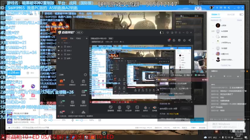Click the speaker volume icon below the preview

pyautogui.click(x=45, y=120)
